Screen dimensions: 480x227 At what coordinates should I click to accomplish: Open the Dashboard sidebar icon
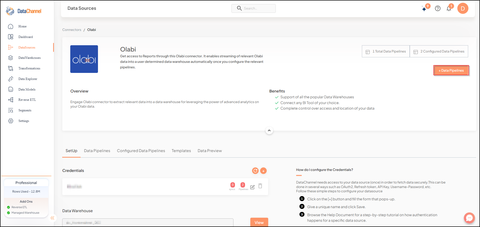pos(11,37)
